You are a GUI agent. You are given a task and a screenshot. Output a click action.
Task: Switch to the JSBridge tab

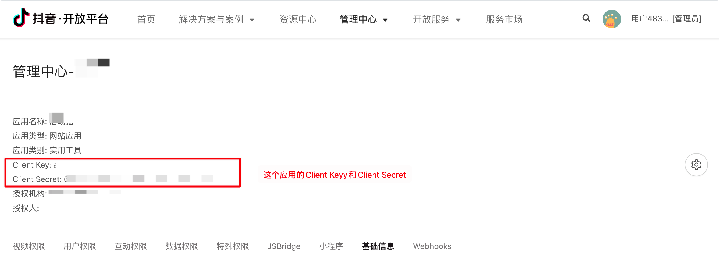[x=284, y=246]
